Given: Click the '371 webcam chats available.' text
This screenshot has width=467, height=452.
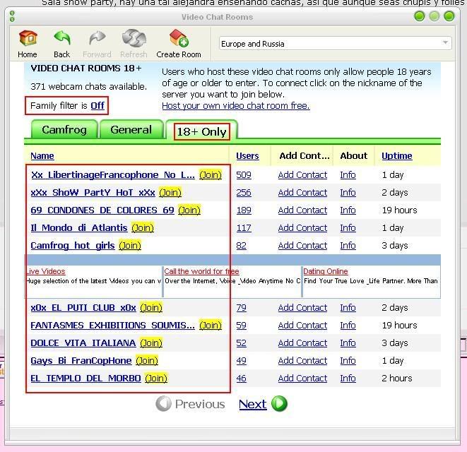Looking at the screenshot, I should 89,86.
